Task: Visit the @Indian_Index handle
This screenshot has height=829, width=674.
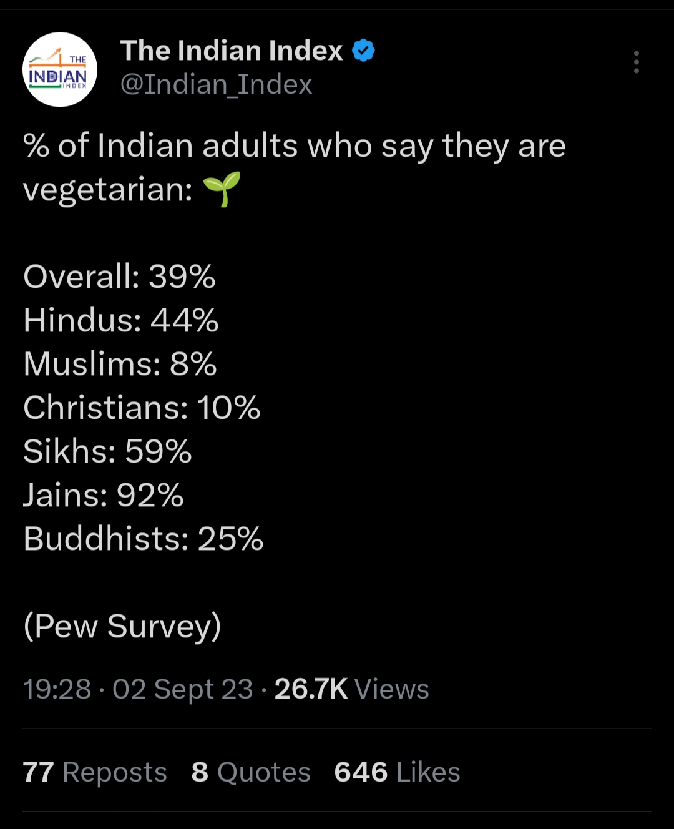Action: (216, 84)
